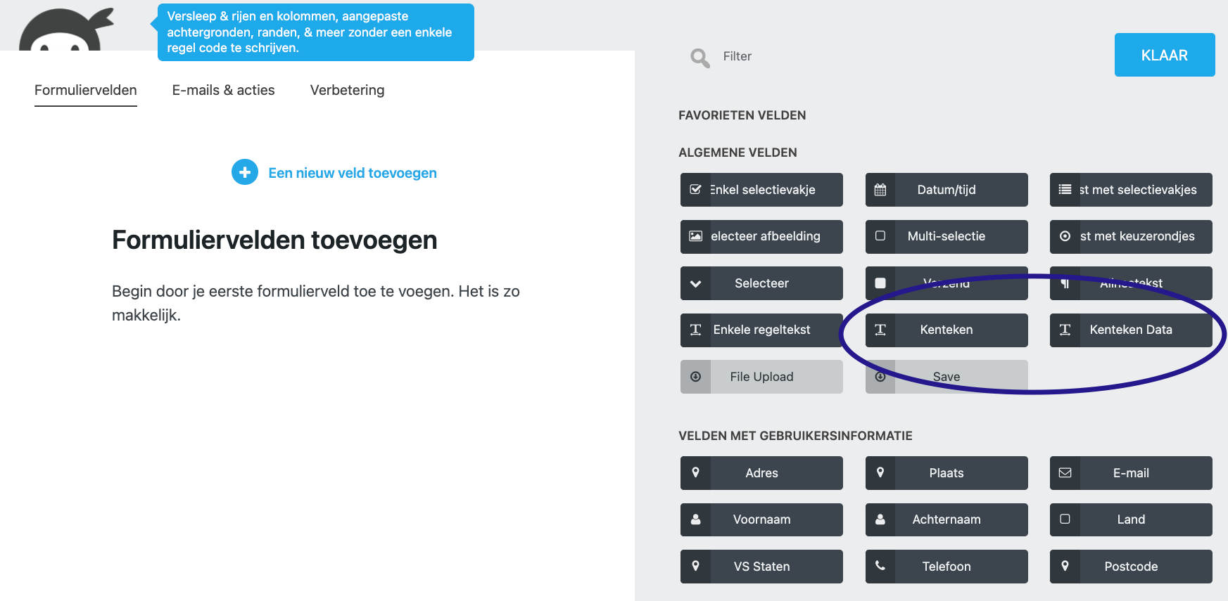Click the text icon on Kenteken field
1228x601 pixels.
(x=880, y=330)
